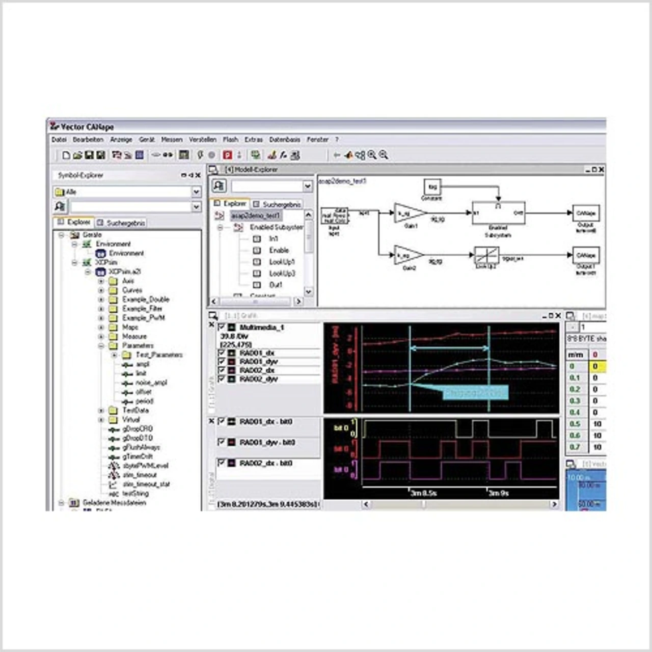Viewport: 652px width, 652px height.
Task: Click the graph horizontal scrollbar right arrow
Action: 554,504
